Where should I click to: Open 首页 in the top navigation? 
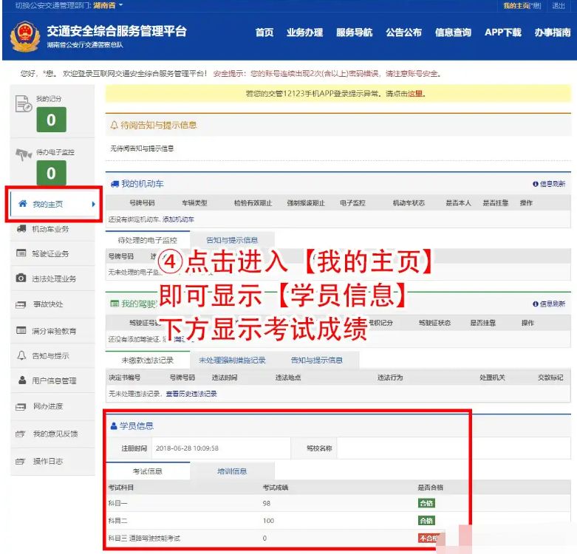point(264,33)
